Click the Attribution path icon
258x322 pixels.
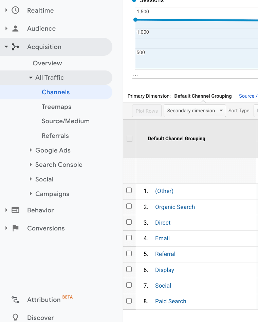15,300
